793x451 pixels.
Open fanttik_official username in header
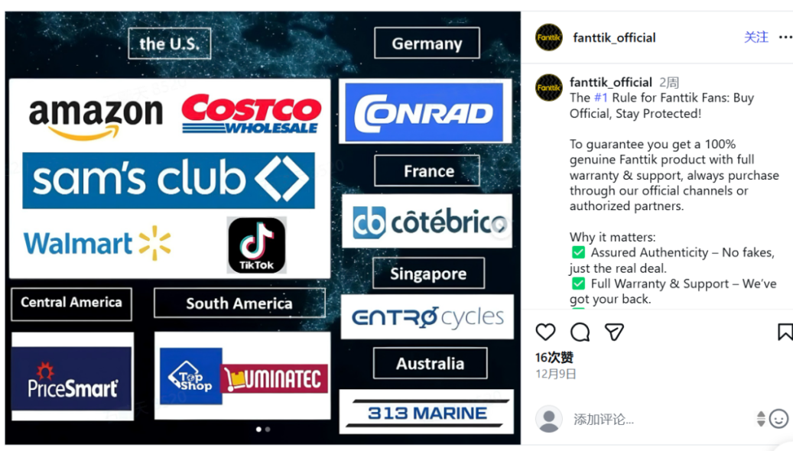pos(614,38)
